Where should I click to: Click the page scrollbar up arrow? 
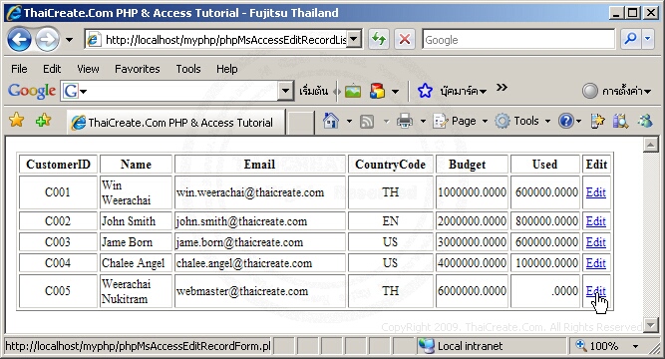[x=651, y=146]
